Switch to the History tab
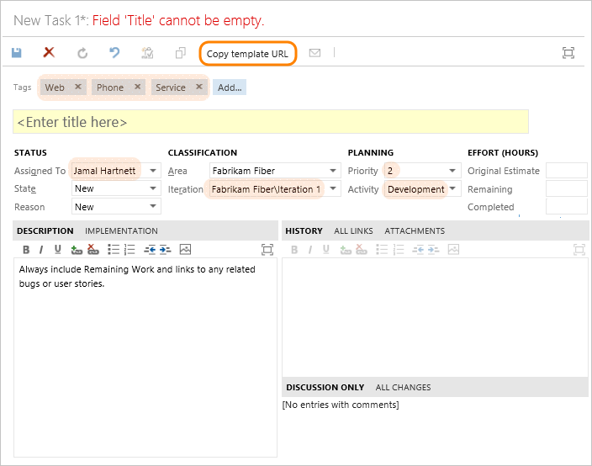Viewport: 592px width, 466px height. tap(304, 230)
